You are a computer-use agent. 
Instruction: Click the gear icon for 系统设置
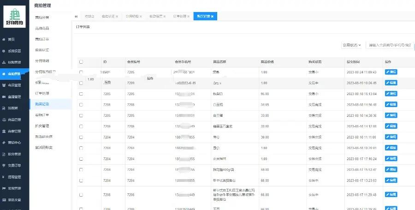click(x=4, y=51)
